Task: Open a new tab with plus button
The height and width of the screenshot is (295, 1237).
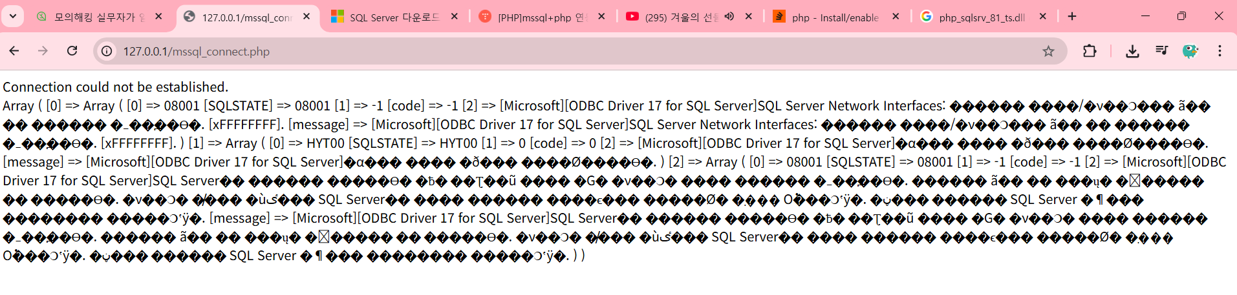Action: pos(1072,17)
